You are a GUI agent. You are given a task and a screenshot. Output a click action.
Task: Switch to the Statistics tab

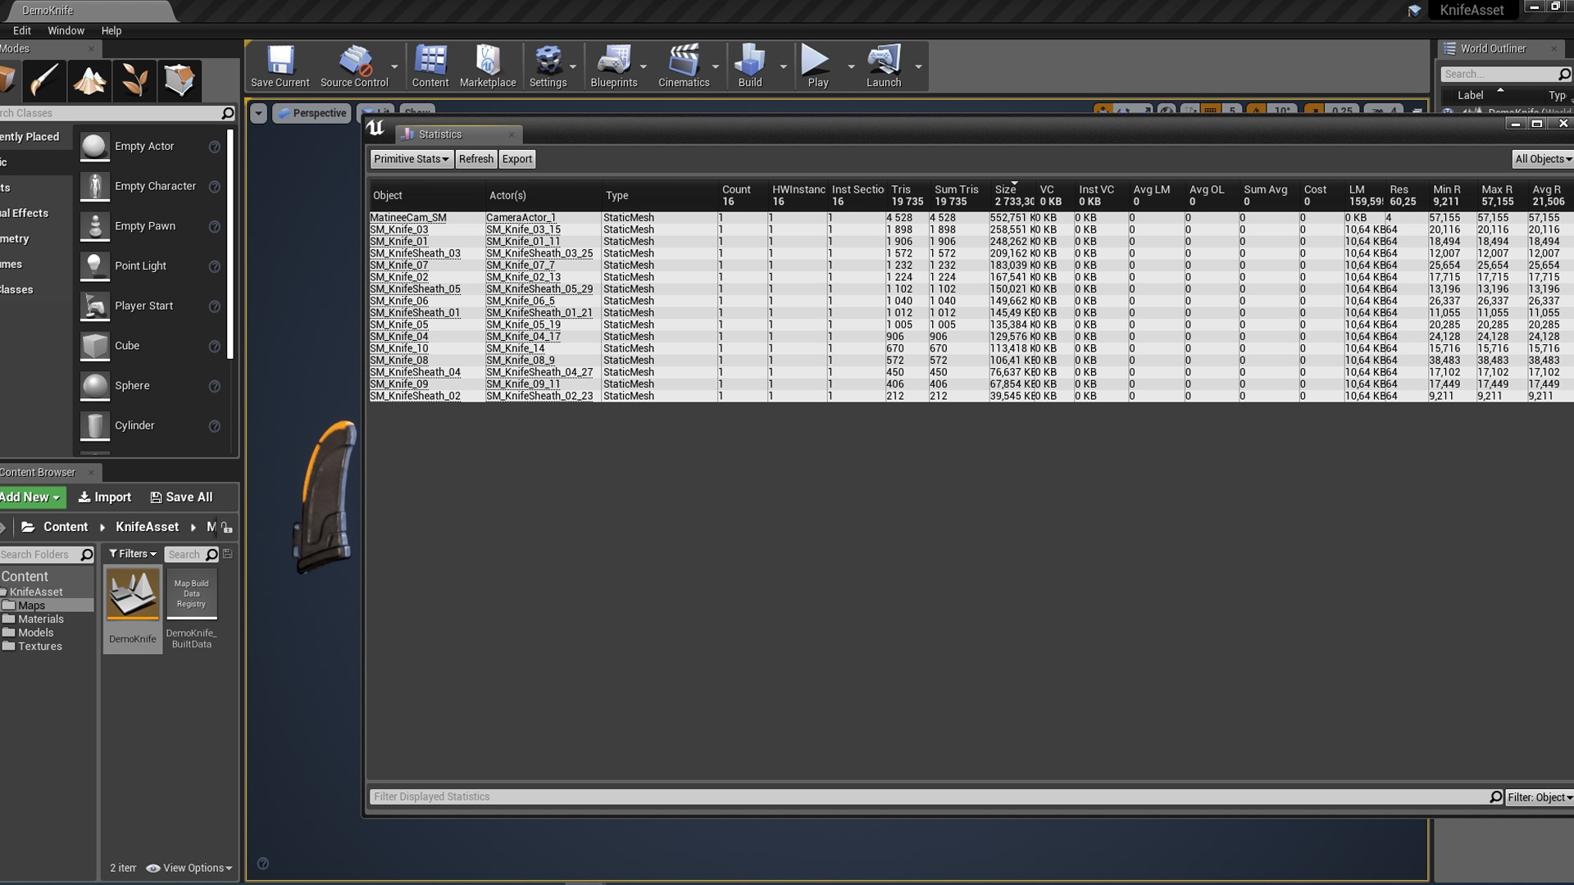click(440, 134)
